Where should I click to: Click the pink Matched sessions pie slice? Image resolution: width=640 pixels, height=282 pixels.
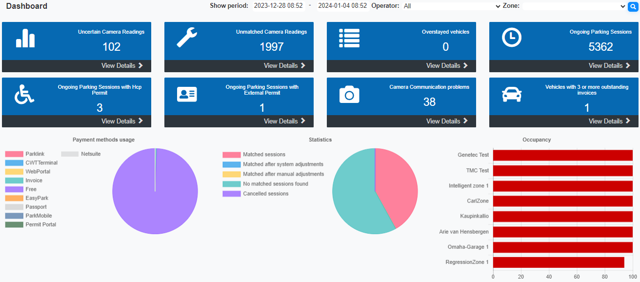click(x=396, y=183)
